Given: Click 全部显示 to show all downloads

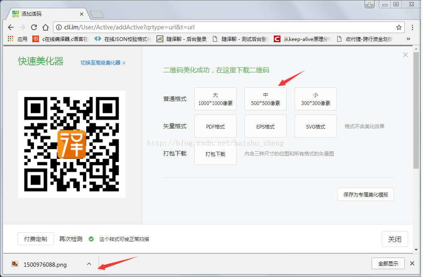Looking at the screenshot, I should click(388, 263).
